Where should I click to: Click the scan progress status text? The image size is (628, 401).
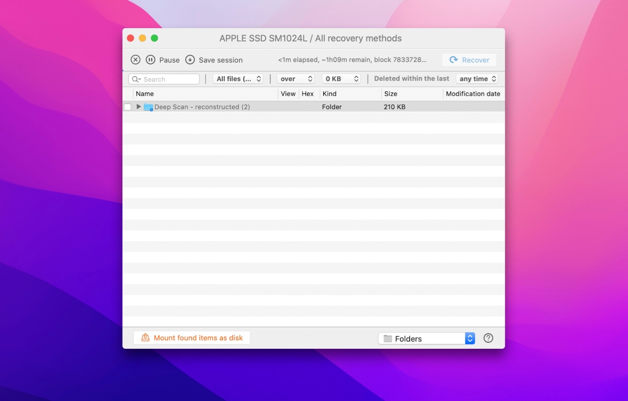[352, 59]
